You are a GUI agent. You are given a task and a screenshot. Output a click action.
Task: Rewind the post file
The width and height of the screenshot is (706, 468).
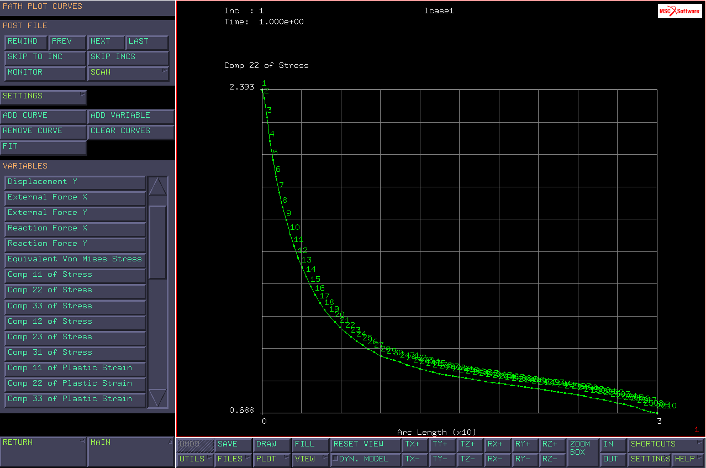(x=25, y=42)
